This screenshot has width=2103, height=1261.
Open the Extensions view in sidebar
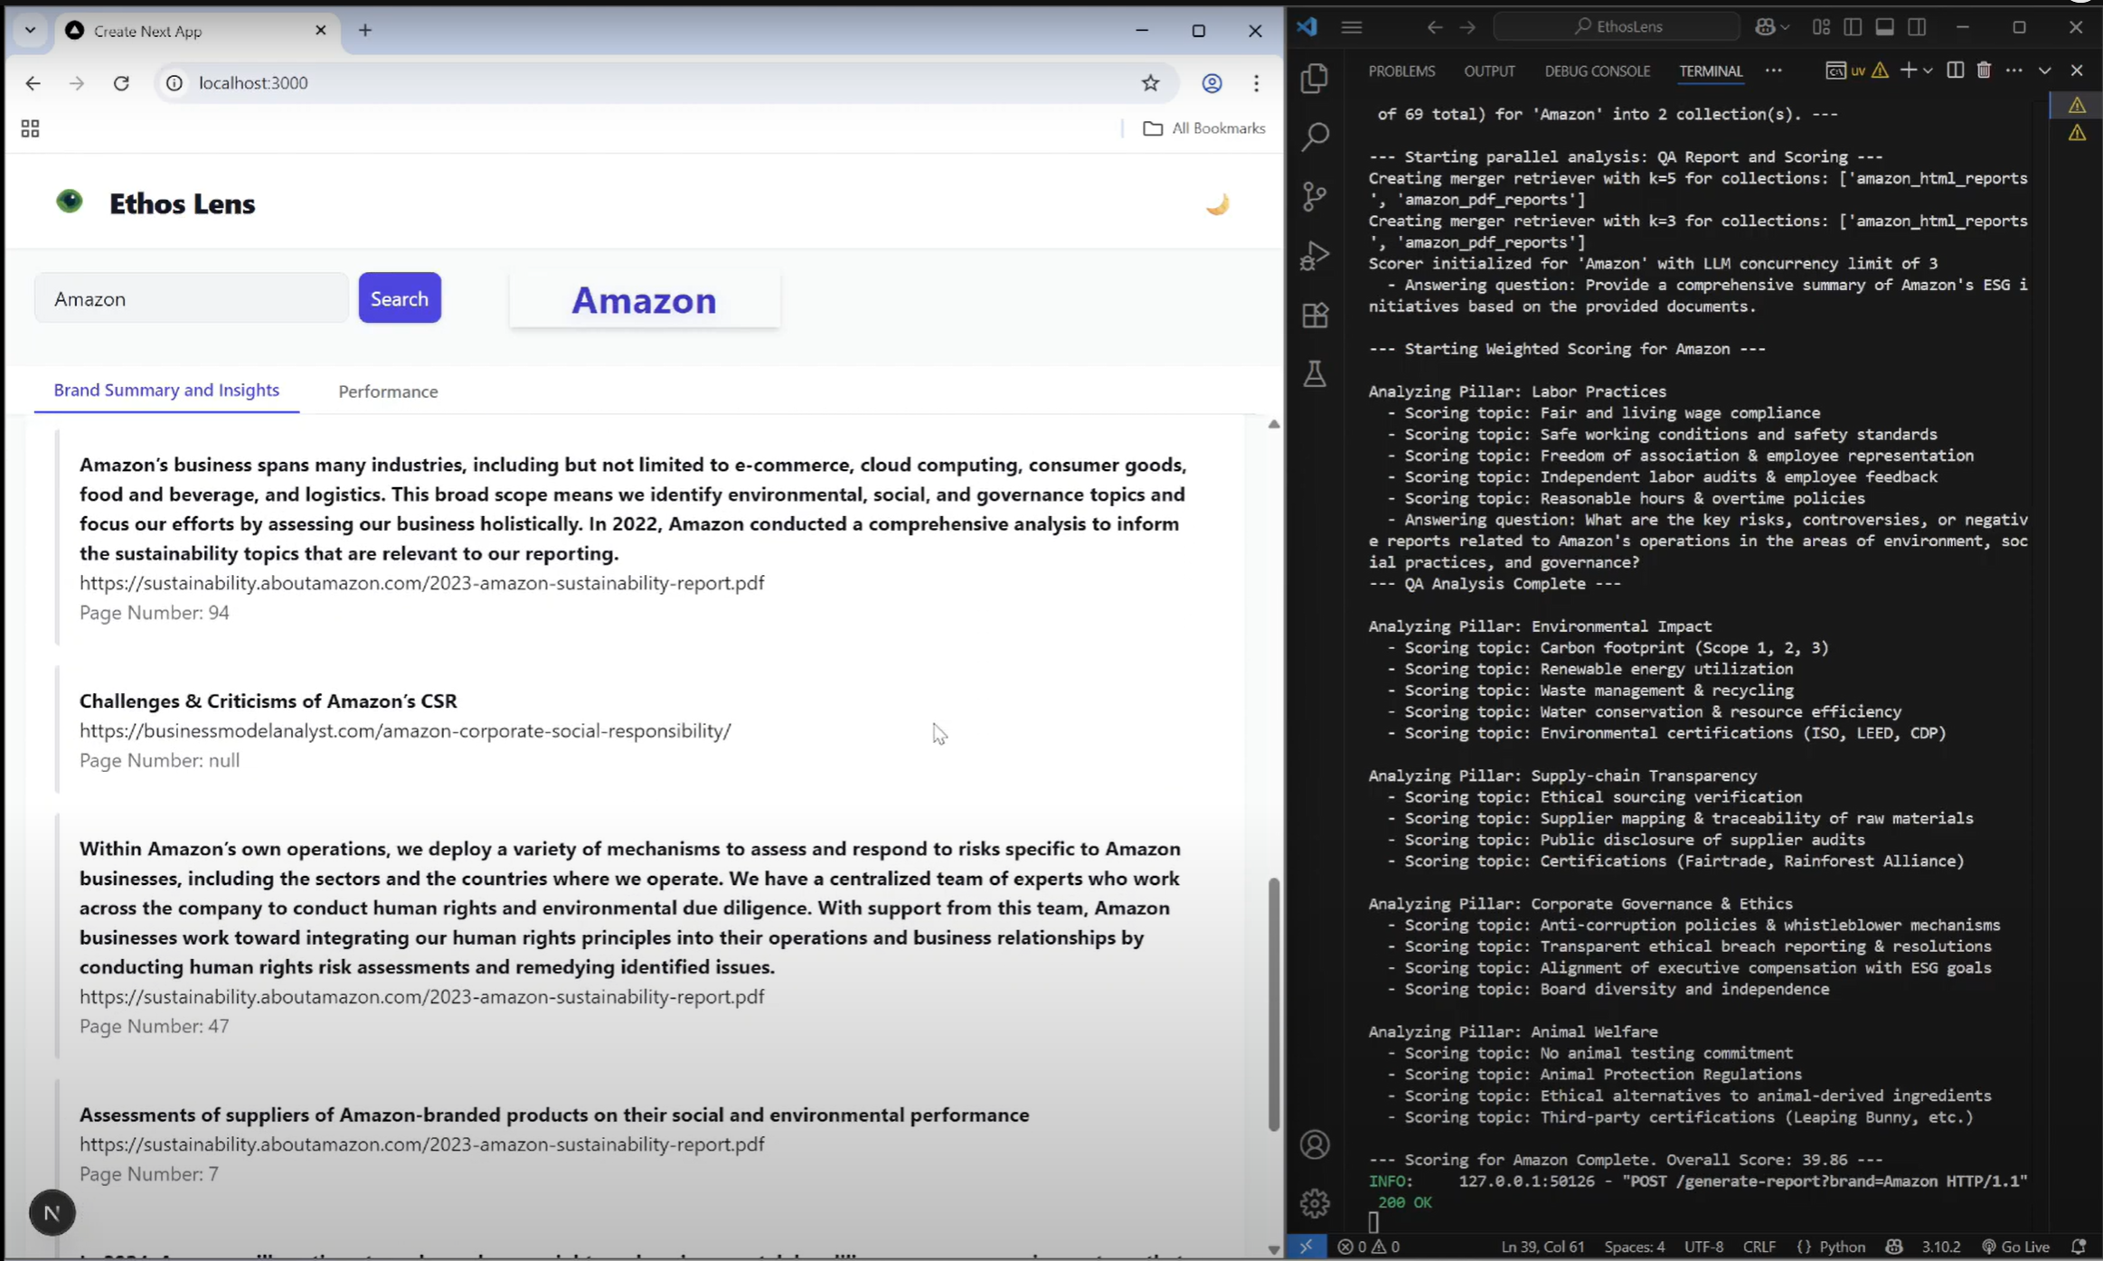[x=1315, y=315]
